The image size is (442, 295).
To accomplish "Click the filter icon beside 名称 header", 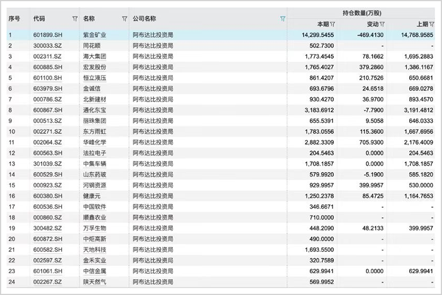I will 124,19.
